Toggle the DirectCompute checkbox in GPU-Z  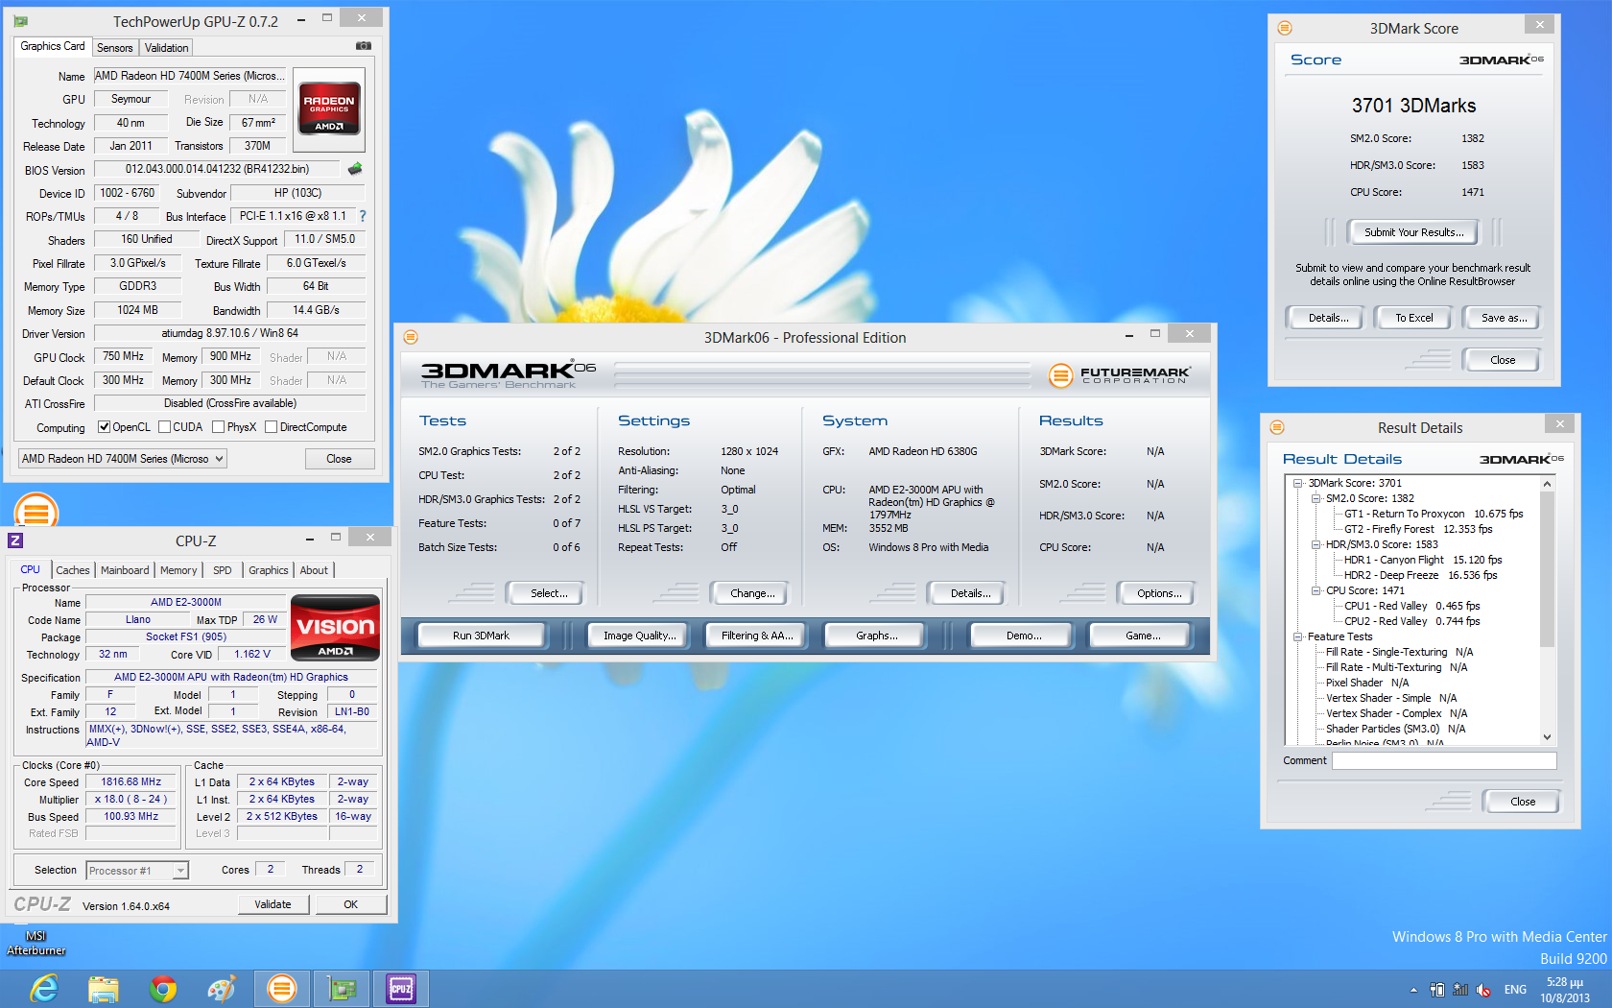tap(271, 427)
